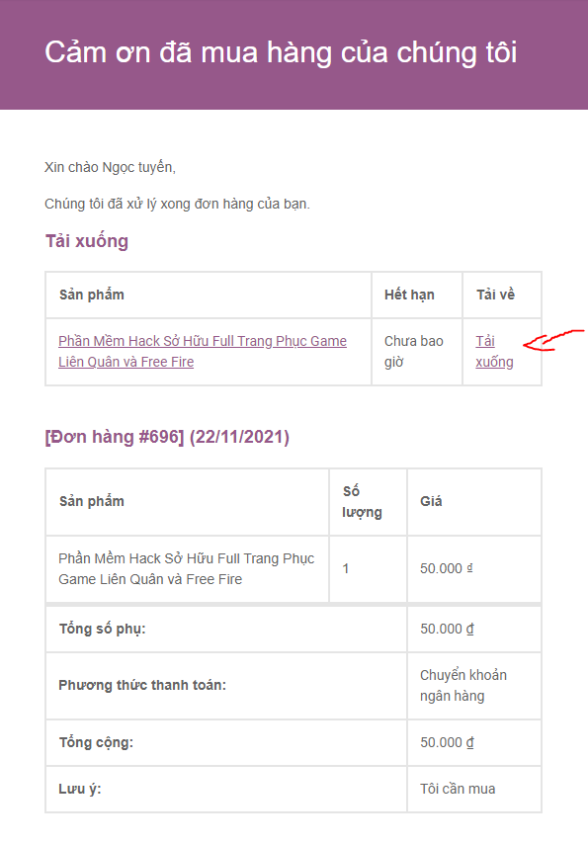Click the greeting "Xin chào Ngọc tuyến,"

tap(110, 168)
